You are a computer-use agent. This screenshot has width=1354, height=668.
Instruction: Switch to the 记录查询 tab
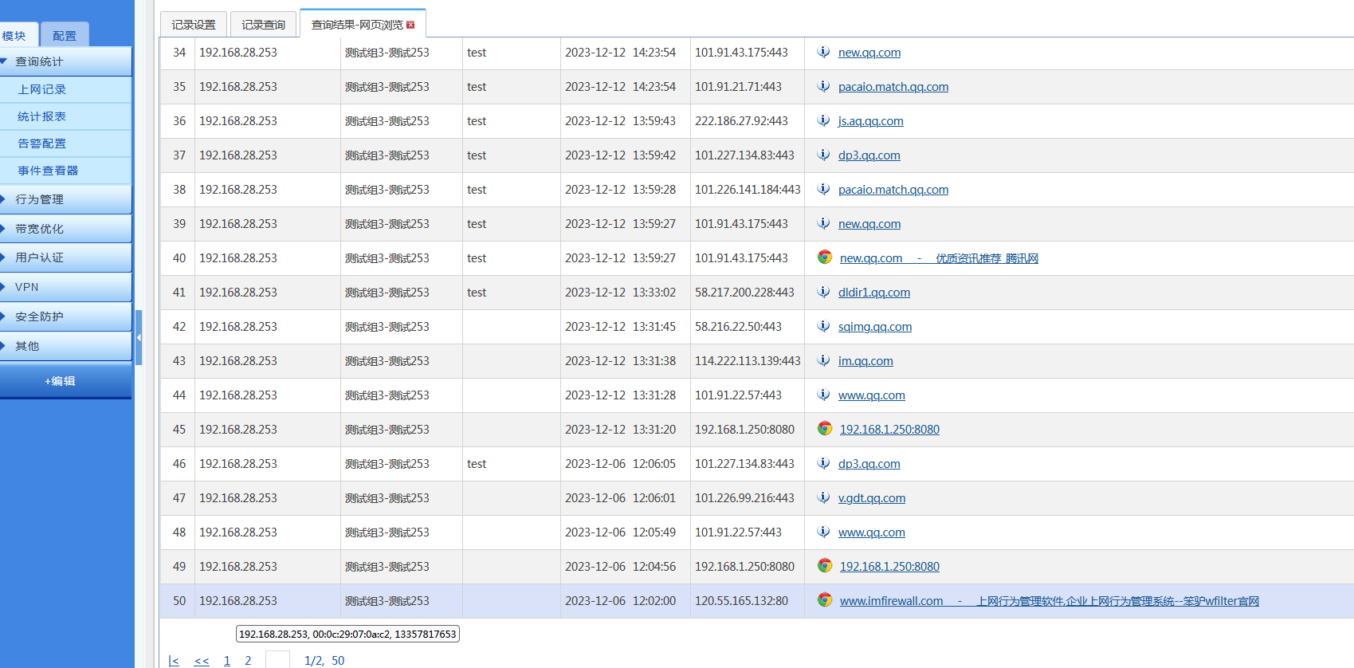tap(263, 25)
